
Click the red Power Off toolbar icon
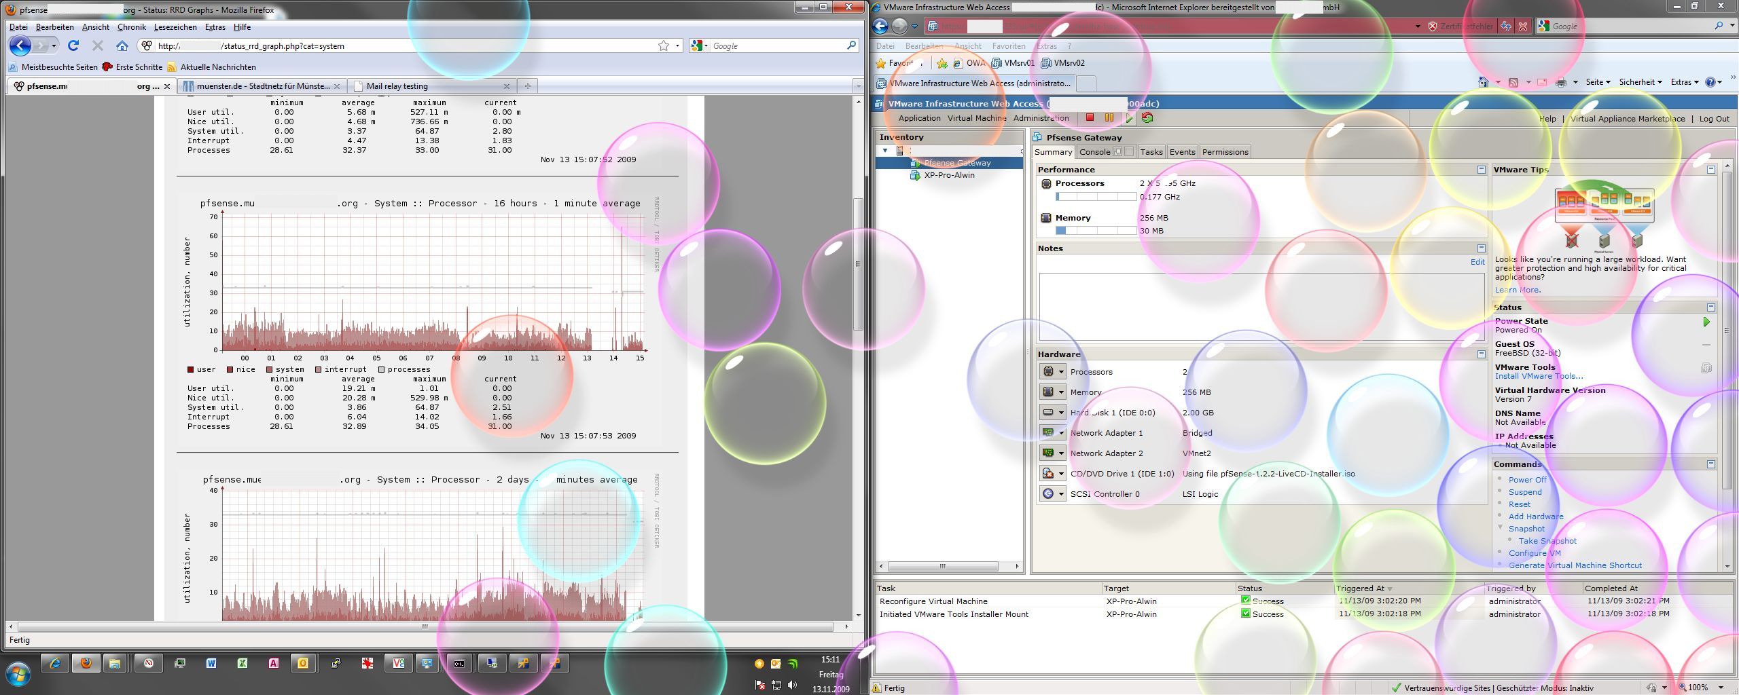[1090, 118]
